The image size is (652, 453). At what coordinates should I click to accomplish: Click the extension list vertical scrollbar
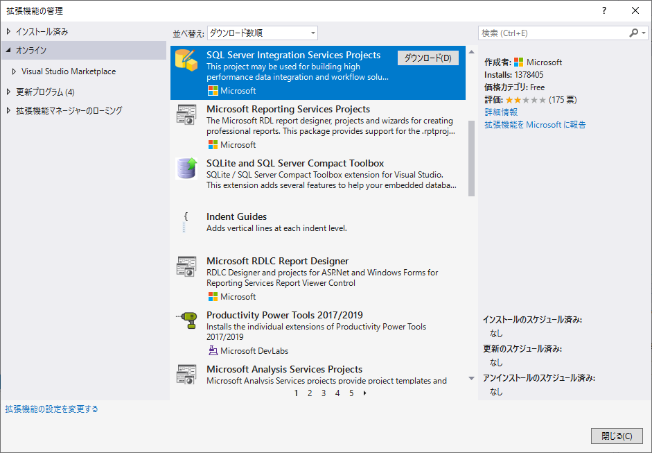(x=472, y=158)
